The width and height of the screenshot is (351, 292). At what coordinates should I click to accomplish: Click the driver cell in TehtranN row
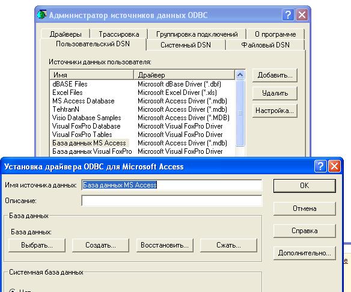pyautogui.click(x=183, y=109)
